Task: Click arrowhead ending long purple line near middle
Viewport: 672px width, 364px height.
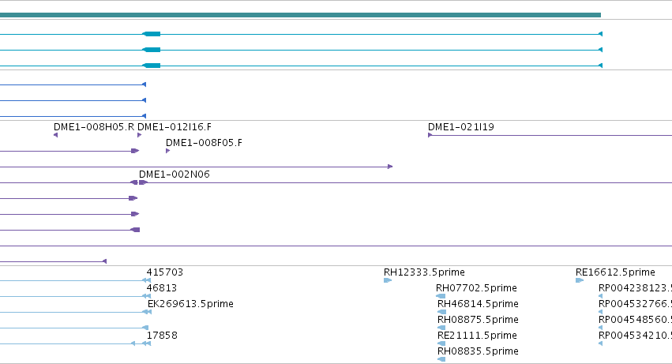Action: click(x=390, y=167)
